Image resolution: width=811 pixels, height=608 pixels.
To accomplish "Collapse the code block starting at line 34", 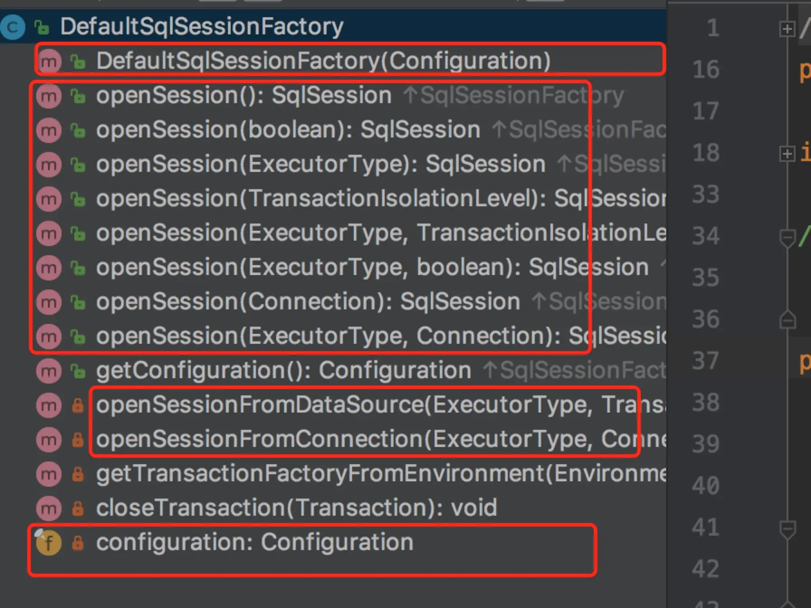I will coord(787,237).
